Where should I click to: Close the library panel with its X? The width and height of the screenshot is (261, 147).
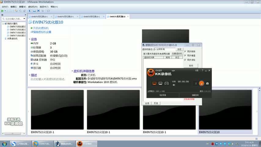click(25, 15)
